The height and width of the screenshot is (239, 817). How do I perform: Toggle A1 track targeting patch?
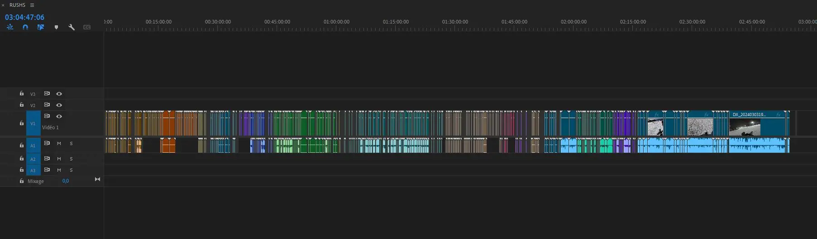tap(33, 145)
